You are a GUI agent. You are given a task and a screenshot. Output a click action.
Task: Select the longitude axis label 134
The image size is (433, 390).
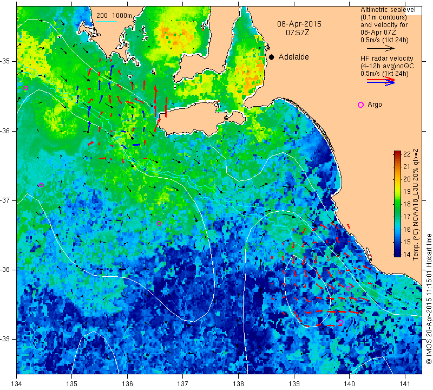(x=17, y=384)
